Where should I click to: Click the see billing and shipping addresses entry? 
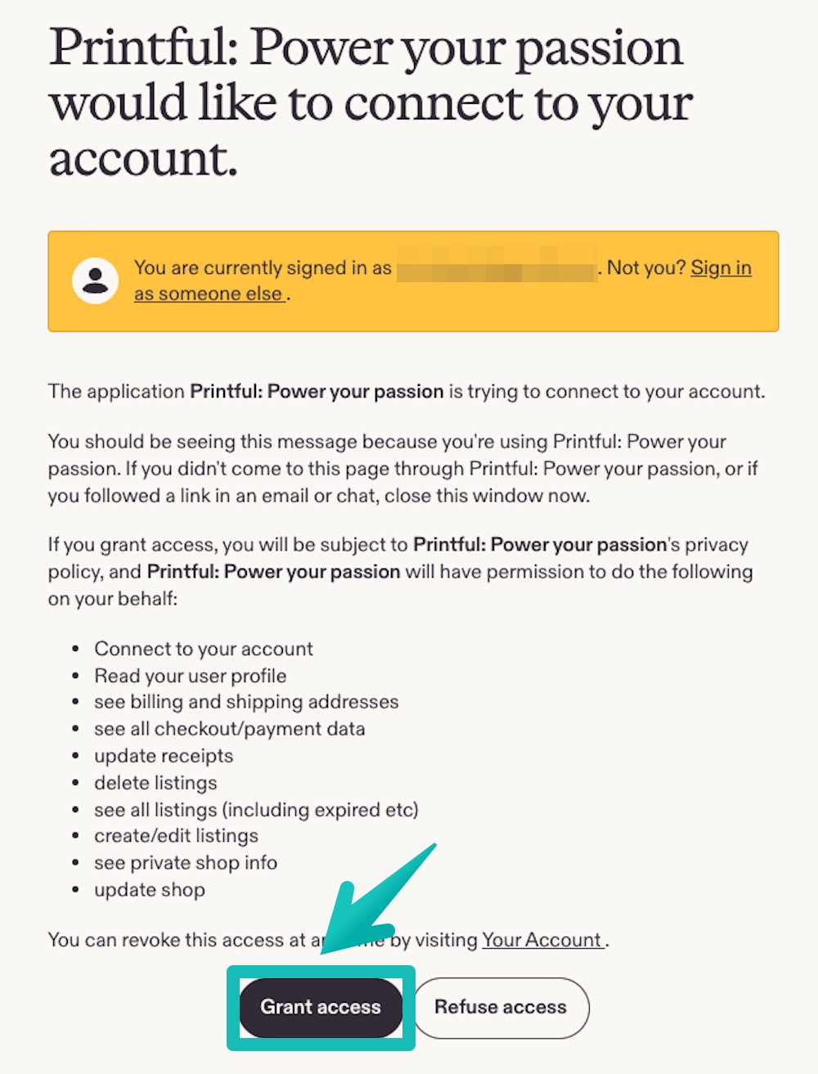click(x=246, y=702)
